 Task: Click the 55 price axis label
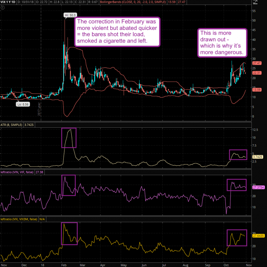pos(254,11)
